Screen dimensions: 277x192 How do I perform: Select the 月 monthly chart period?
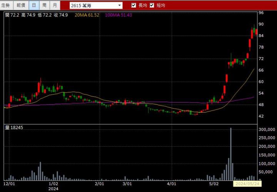[55, 5]
